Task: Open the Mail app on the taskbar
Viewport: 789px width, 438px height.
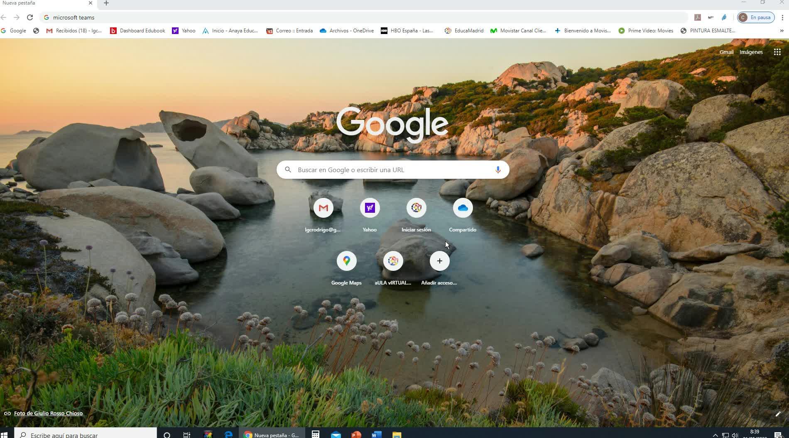Action: tap(336, 435)
